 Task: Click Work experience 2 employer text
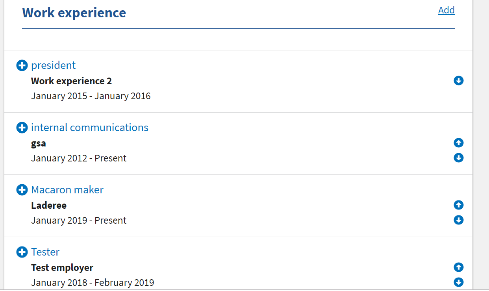point(71,81)
